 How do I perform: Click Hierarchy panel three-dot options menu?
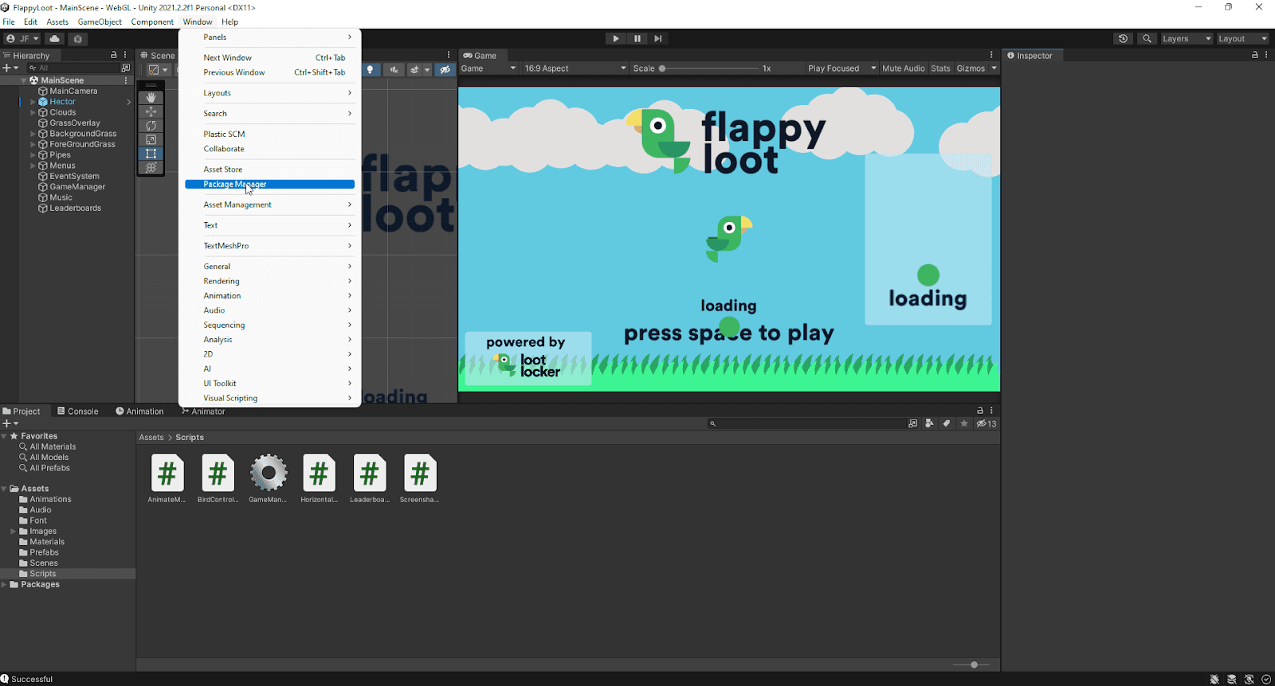point(125,55)
